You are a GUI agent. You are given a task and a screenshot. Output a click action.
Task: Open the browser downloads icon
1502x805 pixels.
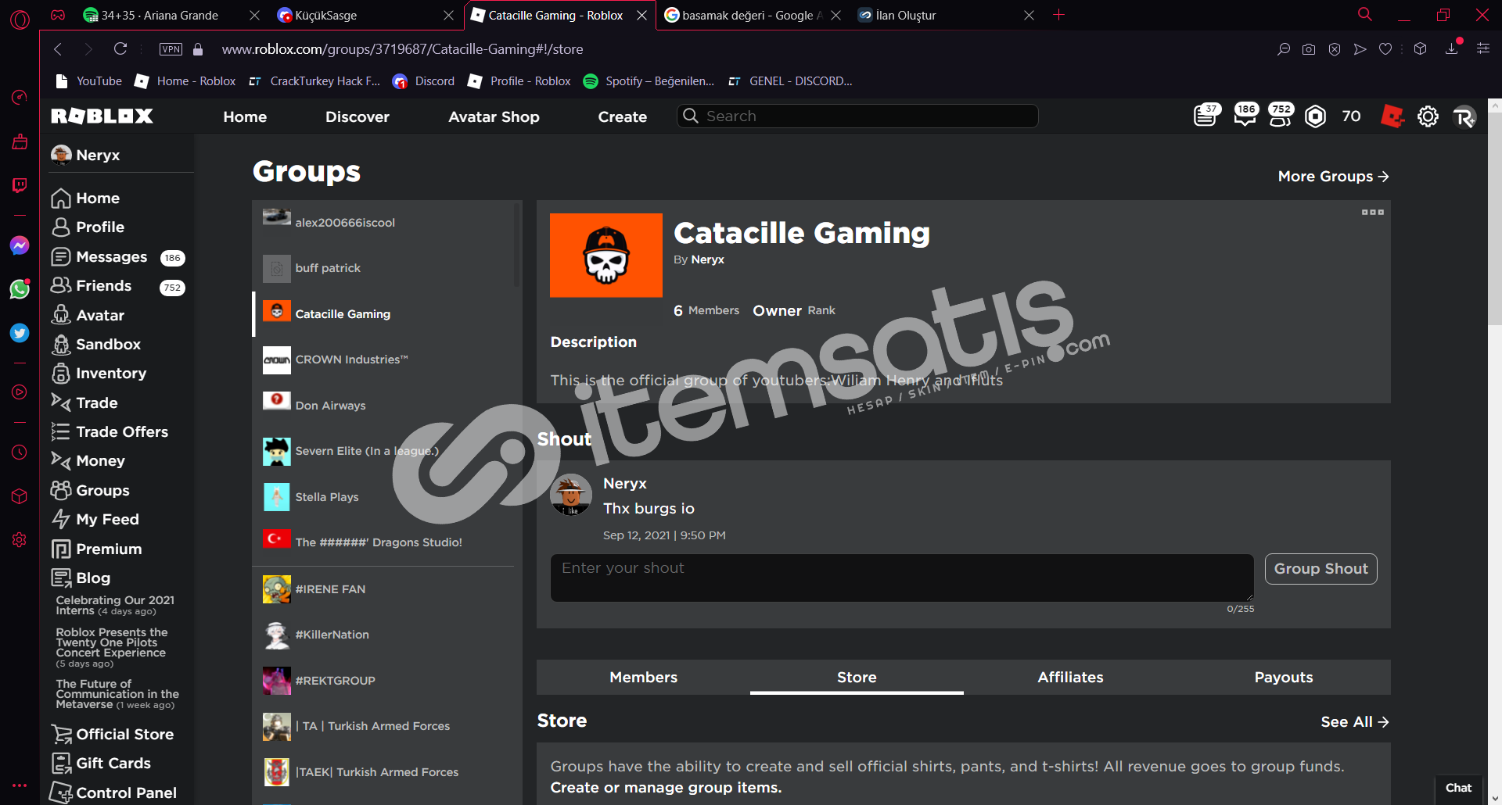(x=1452, y=49)
